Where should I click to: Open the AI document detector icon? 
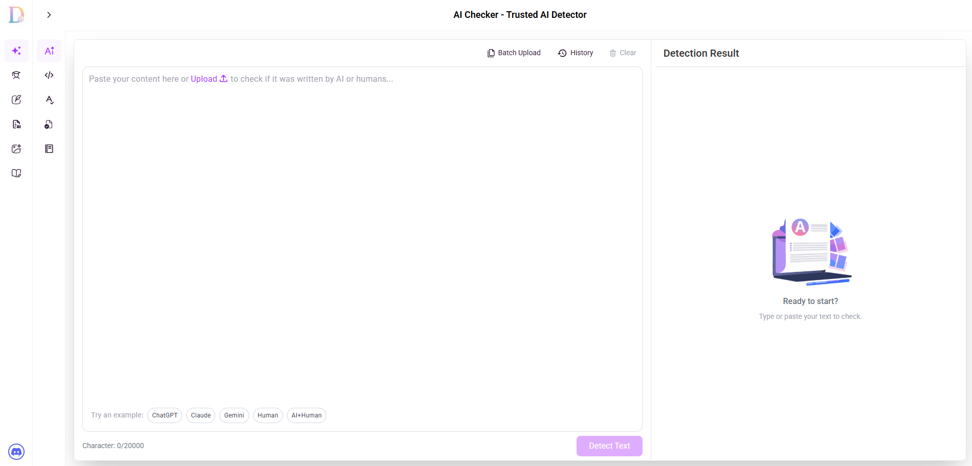pos(16,124)
